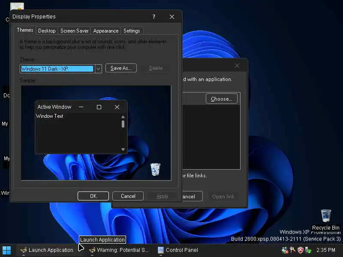Click sample Active Window scrollbar down arrow
The image size is (343, 257).
[123, 149]
